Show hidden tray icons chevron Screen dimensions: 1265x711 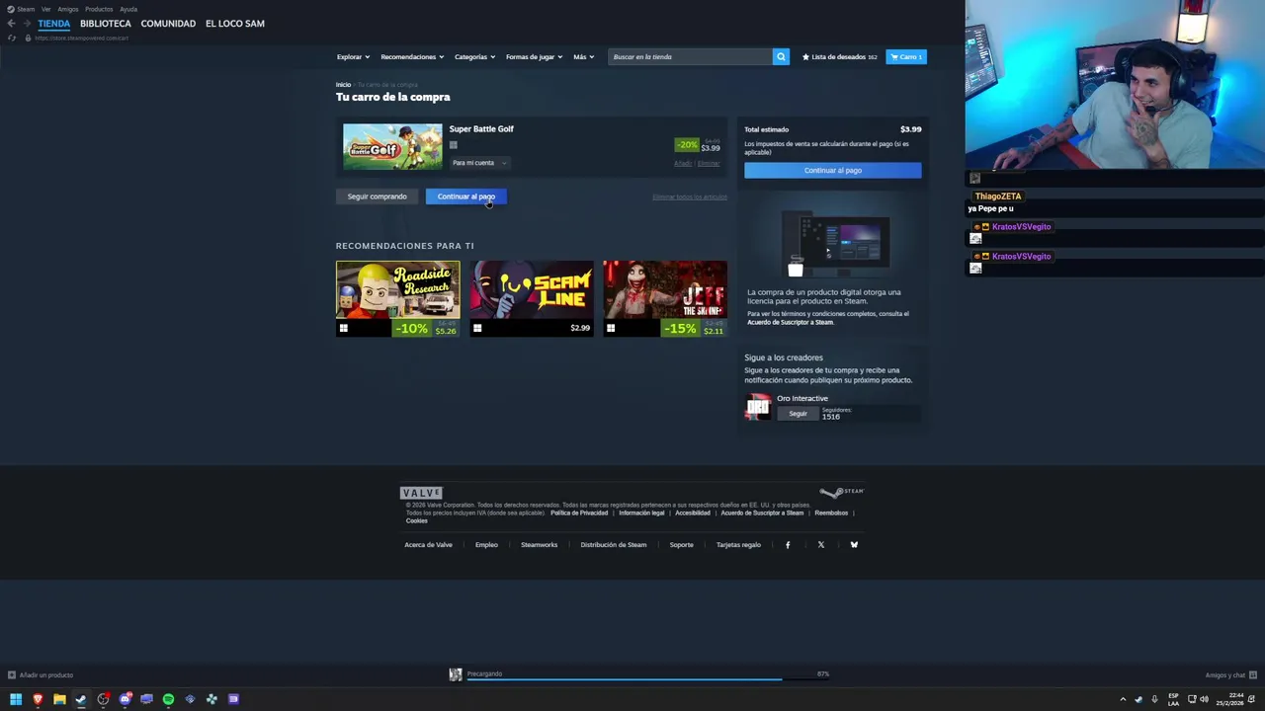(1123, 699)
